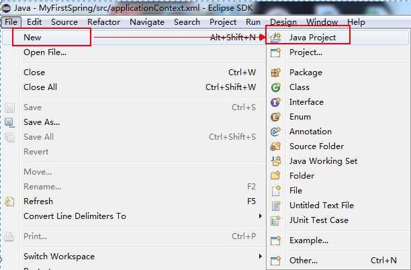Click the new Package icon
This screenshot has height=270, width=411.
pos(275,73)
